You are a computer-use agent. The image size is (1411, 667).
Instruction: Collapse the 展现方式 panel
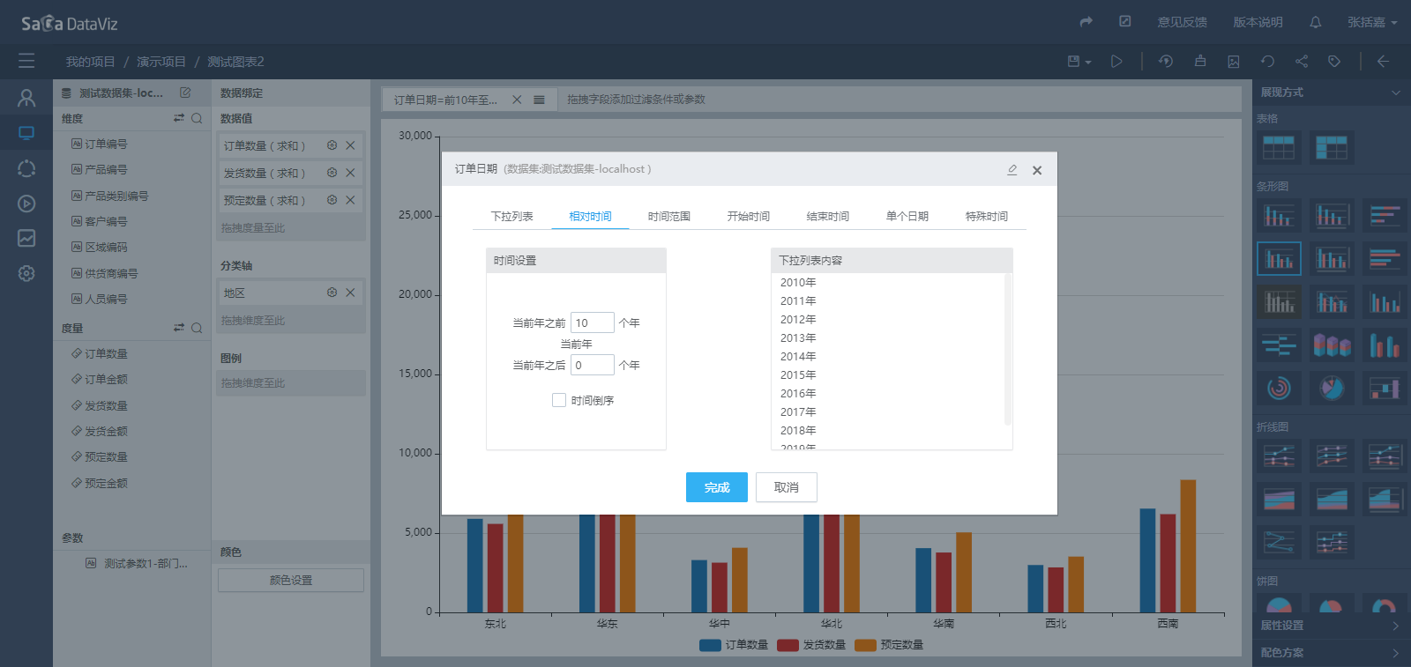(x=1395, y=93)
